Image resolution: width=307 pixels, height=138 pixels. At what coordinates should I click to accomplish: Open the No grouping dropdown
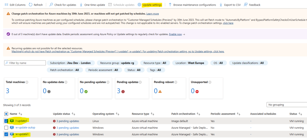click(x=287, y=105)
